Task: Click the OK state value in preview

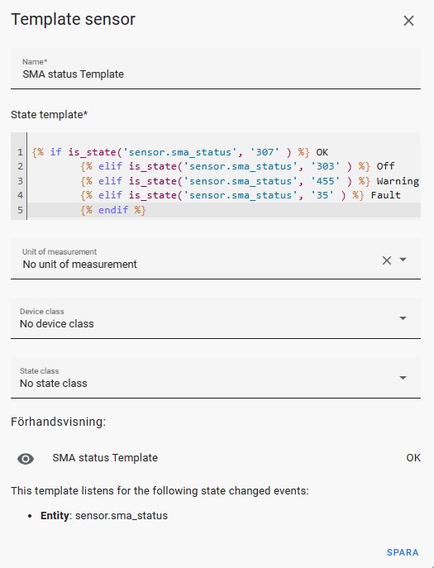Action: pos(413,458)
